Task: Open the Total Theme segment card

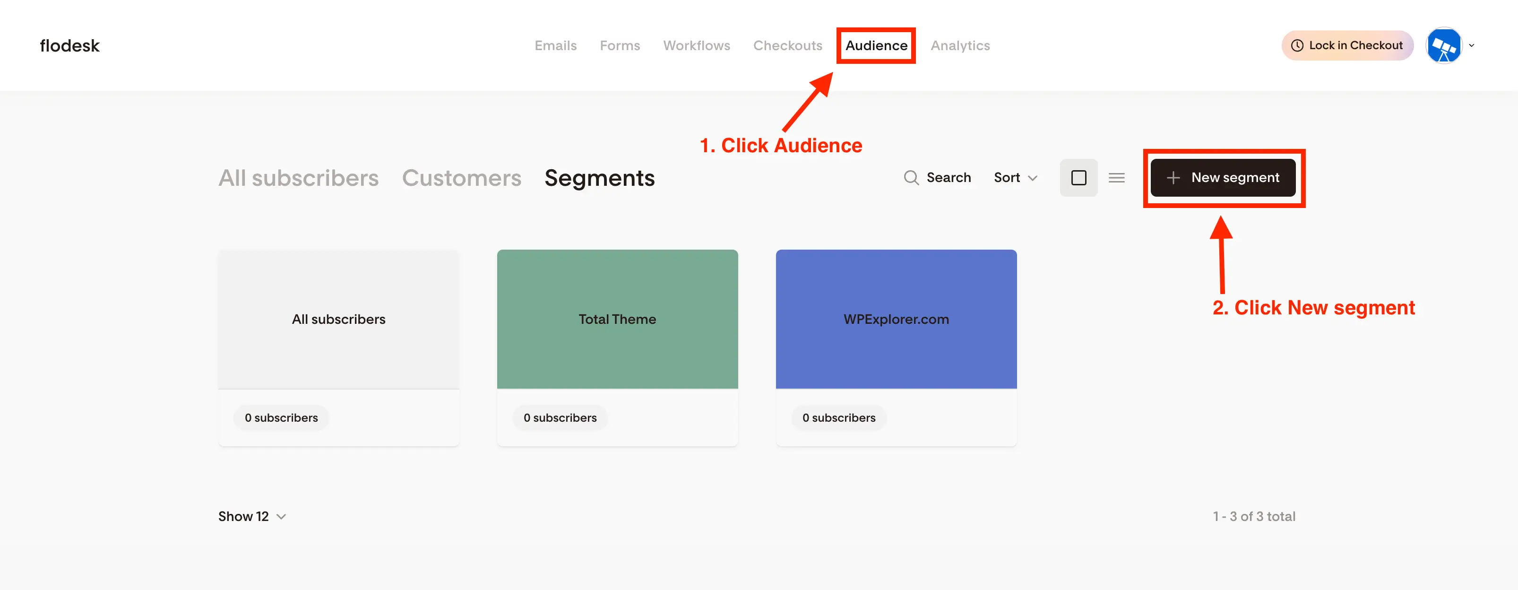Action: click(x=617, y=319)
